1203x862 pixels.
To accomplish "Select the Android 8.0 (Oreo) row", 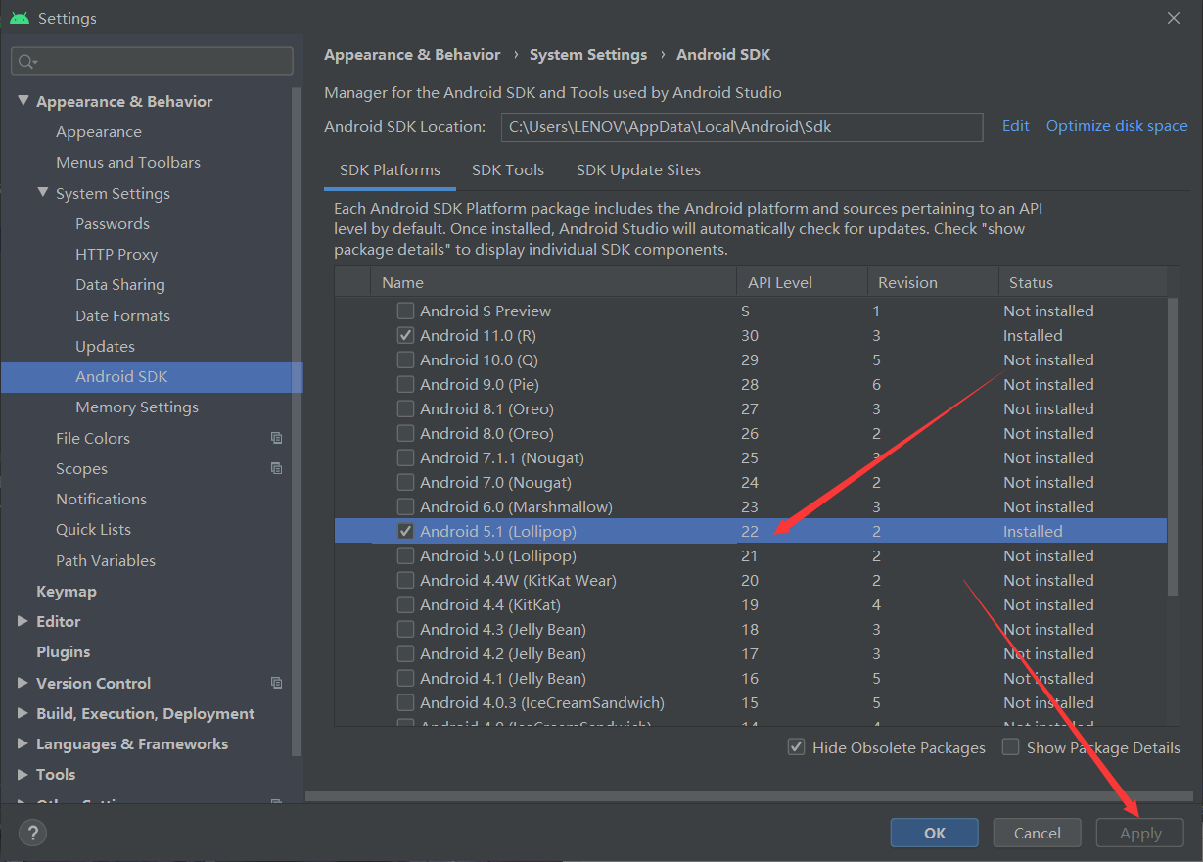I will pyautogui.click(x=751, y=433).
